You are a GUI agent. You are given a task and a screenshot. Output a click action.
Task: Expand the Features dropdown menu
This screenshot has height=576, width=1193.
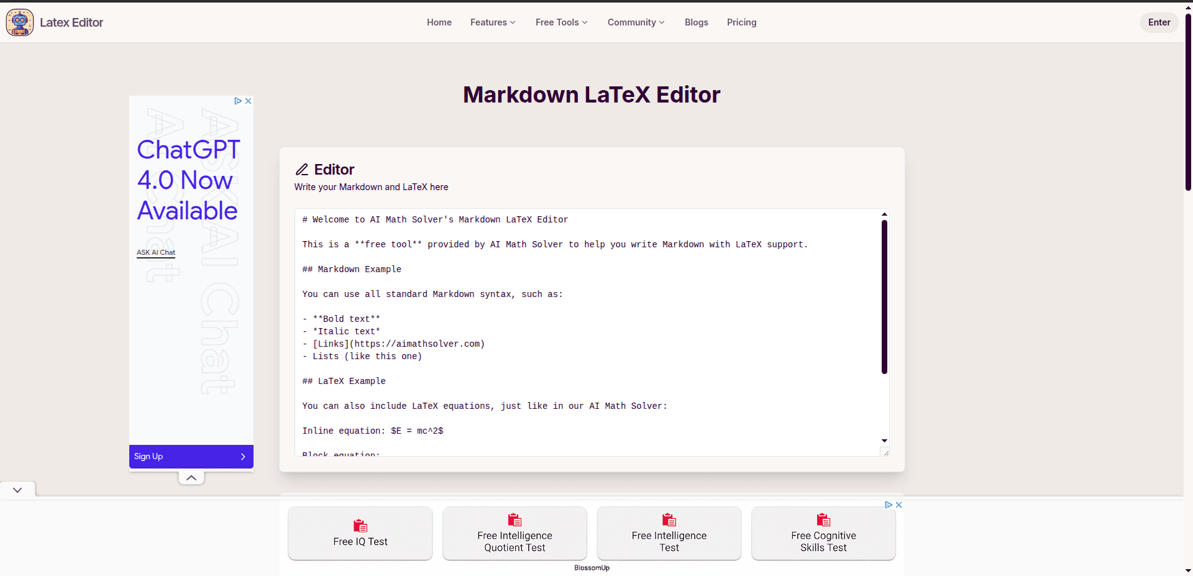[493, 22]
